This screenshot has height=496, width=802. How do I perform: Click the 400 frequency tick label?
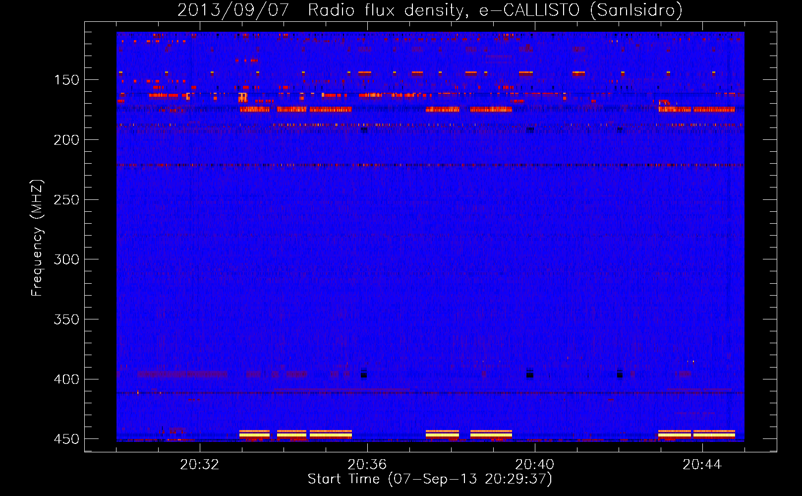(66, 379)
